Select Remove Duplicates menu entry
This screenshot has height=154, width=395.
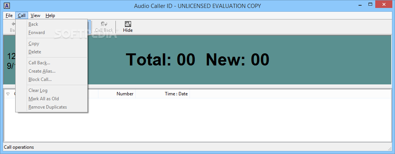pos(52,107)
